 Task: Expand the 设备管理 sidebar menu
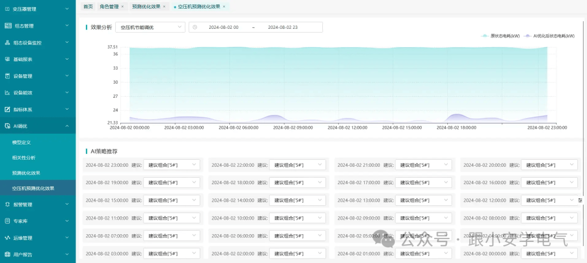coord(67,76)
